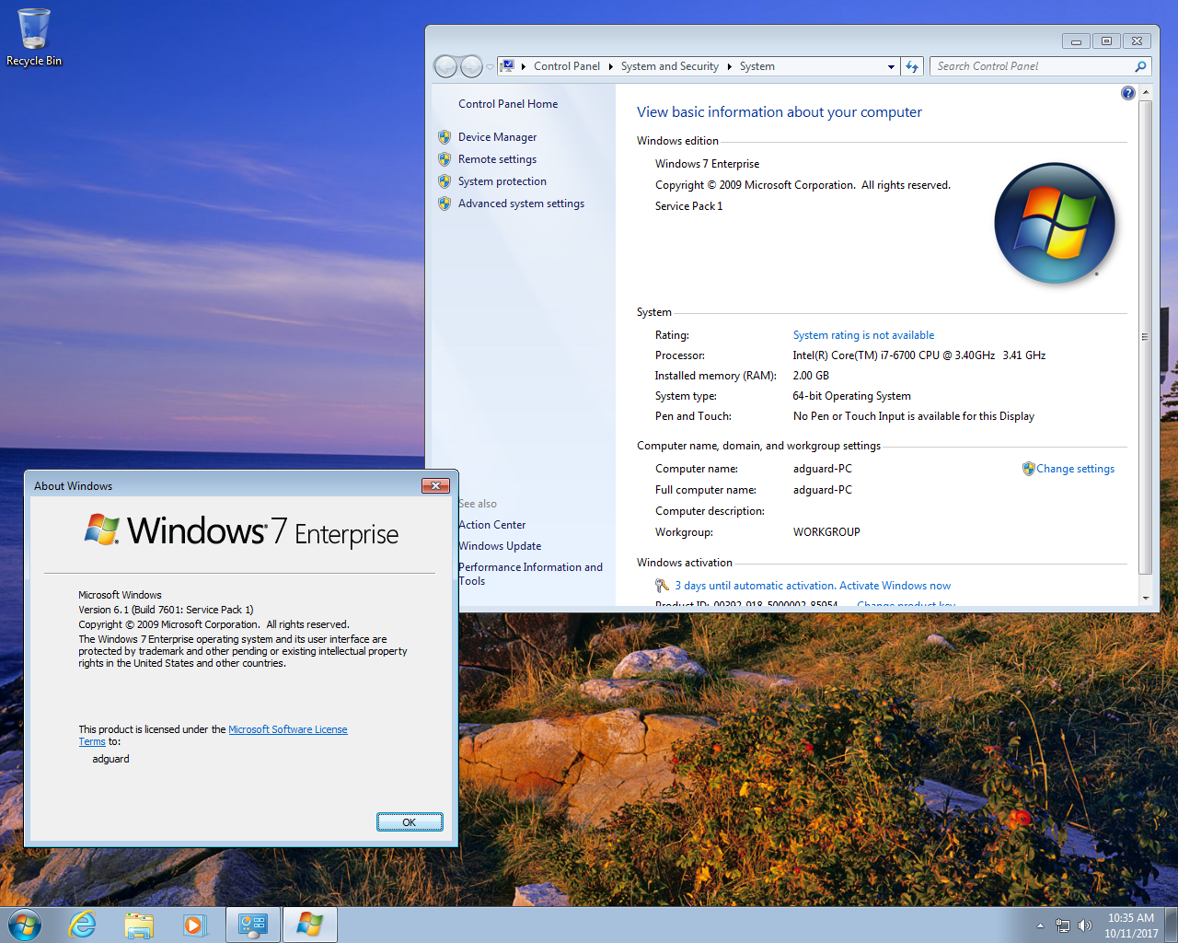
Task: Click the adguard-PC computer name value
Action: click(823, 469)
